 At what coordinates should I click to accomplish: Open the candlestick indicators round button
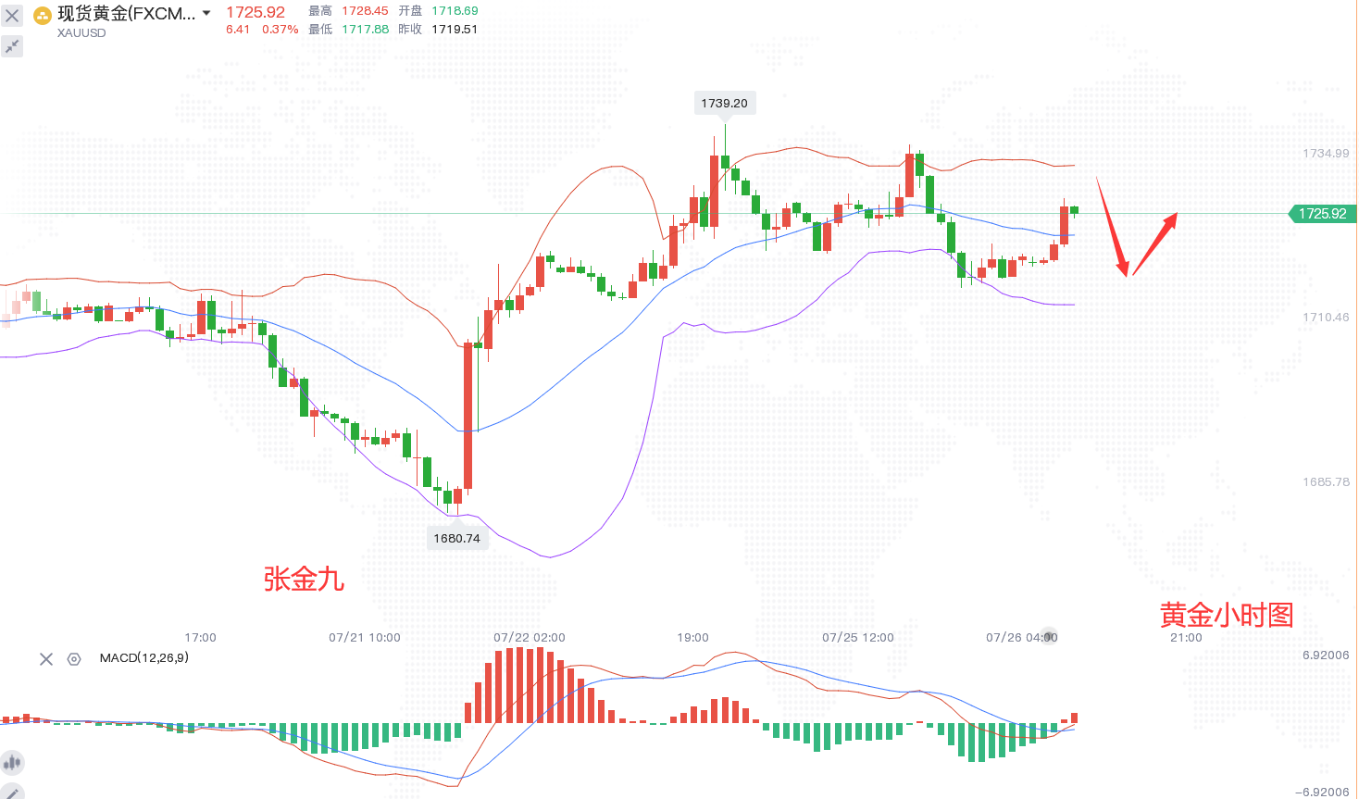click(12, 763)
